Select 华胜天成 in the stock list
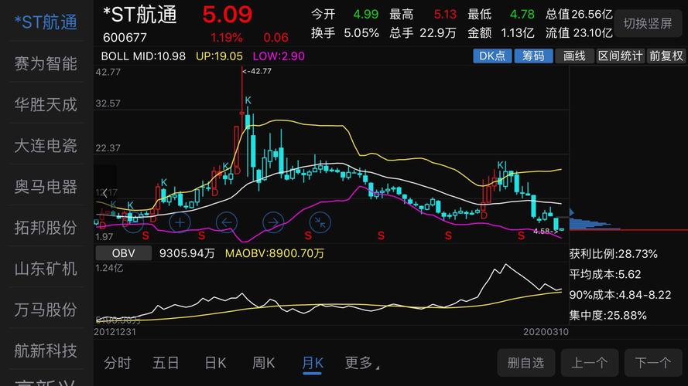The height and width of the screenshot is (386, 688). (46, 104)
